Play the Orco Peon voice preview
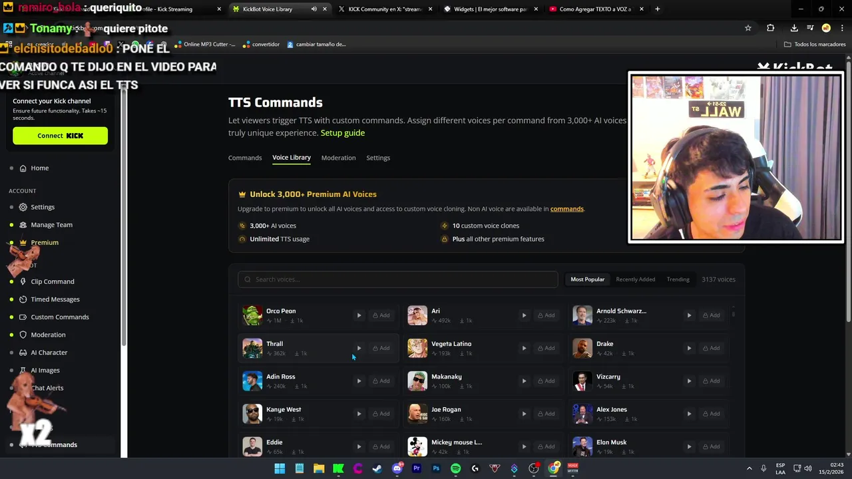 359,315
